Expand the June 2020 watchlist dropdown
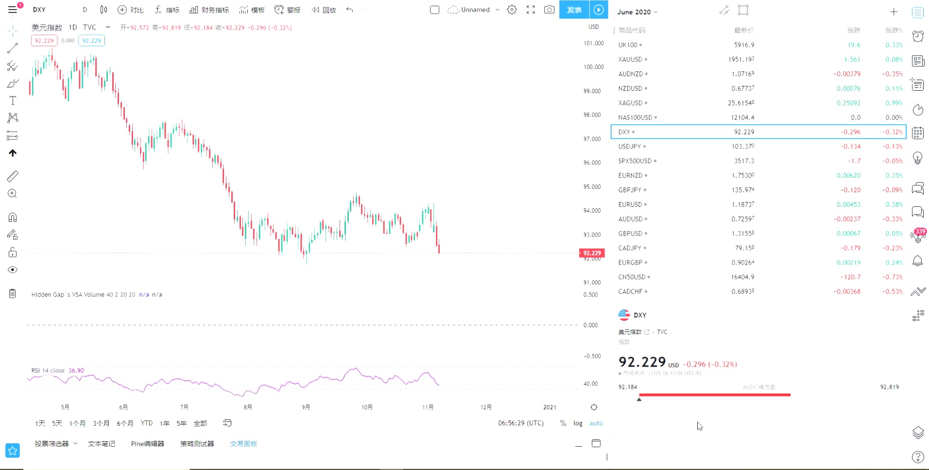Image resolution: width=929 pixels, height=470 pixels. coord(656,12)
